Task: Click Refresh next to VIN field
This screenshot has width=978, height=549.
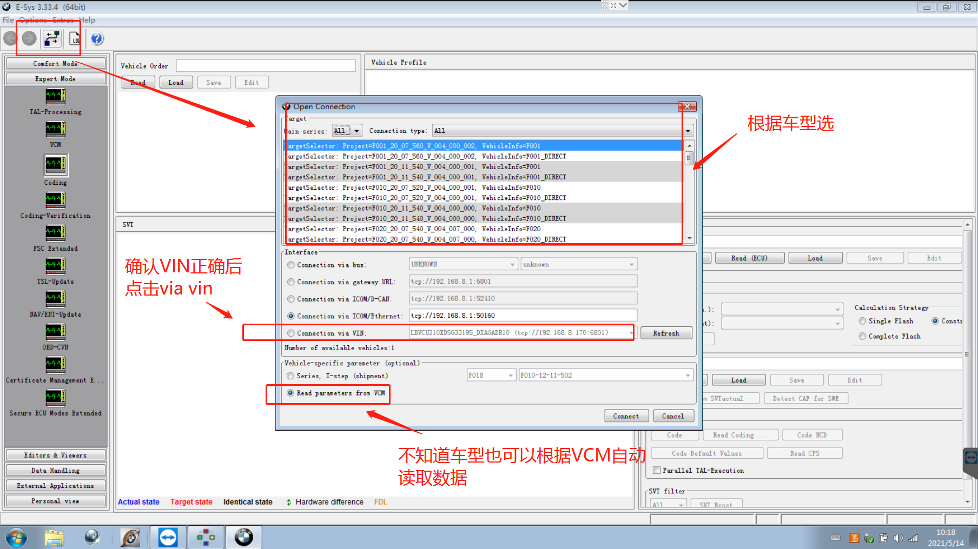Action: point(666,333)
